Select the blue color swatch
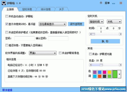127x92 pixels. [x=99, y=72]
